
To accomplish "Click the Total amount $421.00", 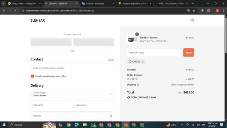I will point(189,92).
